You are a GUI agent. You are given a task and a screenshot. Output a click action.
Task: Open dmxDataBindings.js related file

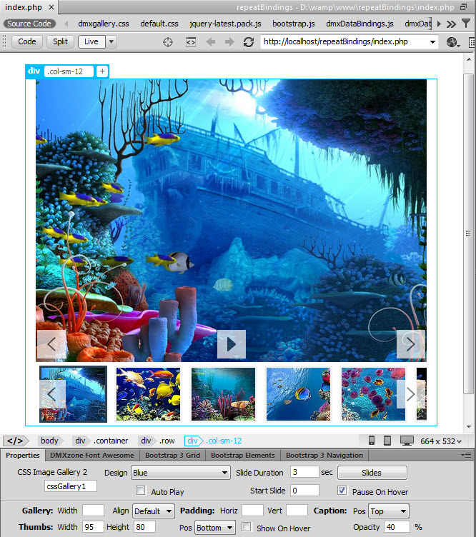pyautogui.click(x=360, y=24)
